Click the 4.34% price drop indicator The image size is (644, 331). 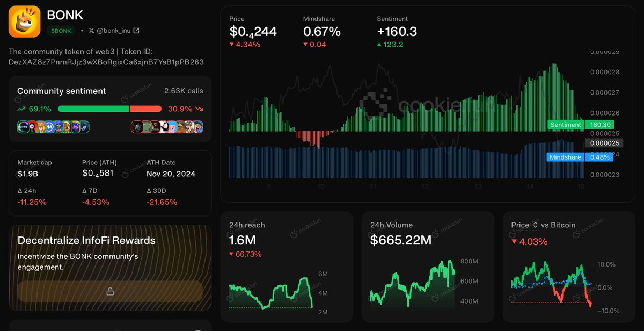point(245,45)
